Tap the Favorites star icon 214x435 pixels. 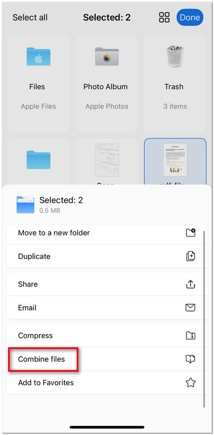tap(190, 383)
